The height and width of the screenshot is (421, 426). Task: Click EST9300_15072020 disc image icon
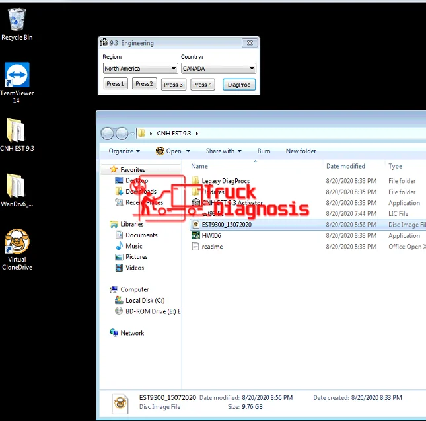pos(195,225)
